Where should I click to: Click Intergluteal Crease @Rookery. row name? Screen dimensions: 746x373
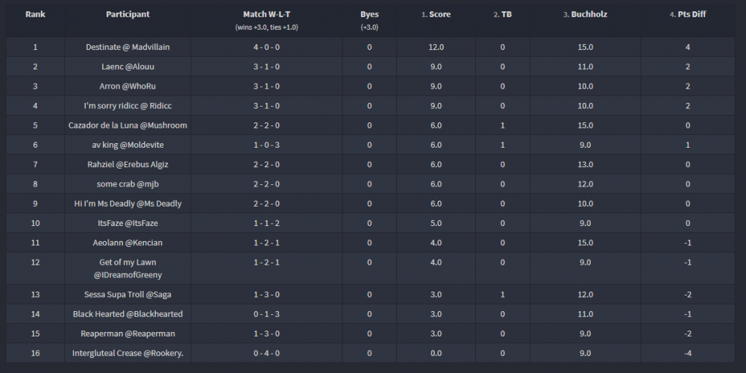tap(128, 353)
